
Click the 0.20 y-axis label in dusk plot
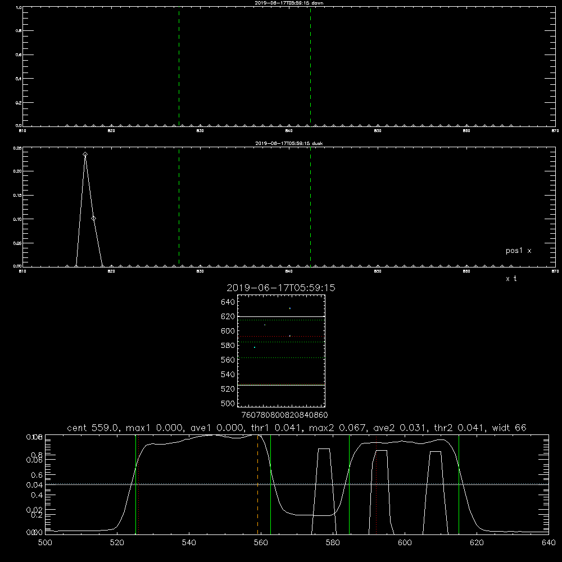17,171
